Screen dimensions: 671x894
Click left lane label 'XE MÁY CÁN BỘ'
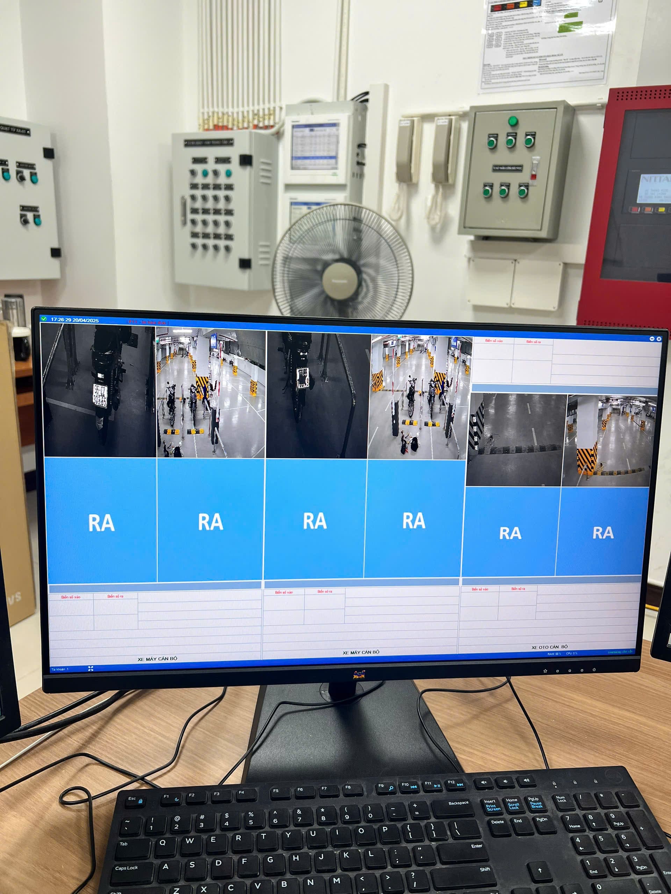[x=157, y=659]
